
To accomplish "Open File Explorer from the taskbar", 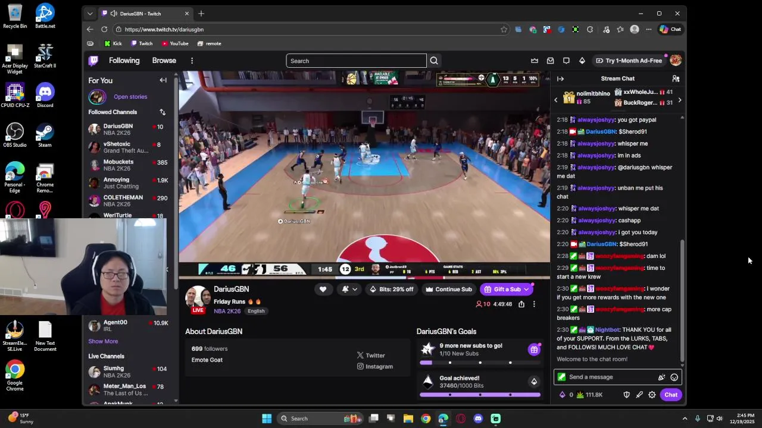I will pyautogui.click(x=408, y=418).
